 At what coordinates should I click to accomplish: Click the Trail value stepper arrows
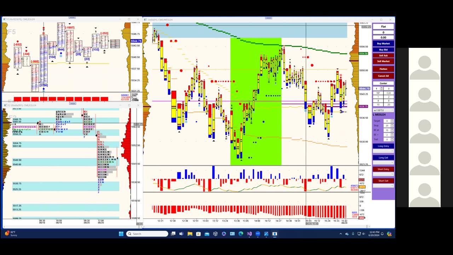coord(392,139)
